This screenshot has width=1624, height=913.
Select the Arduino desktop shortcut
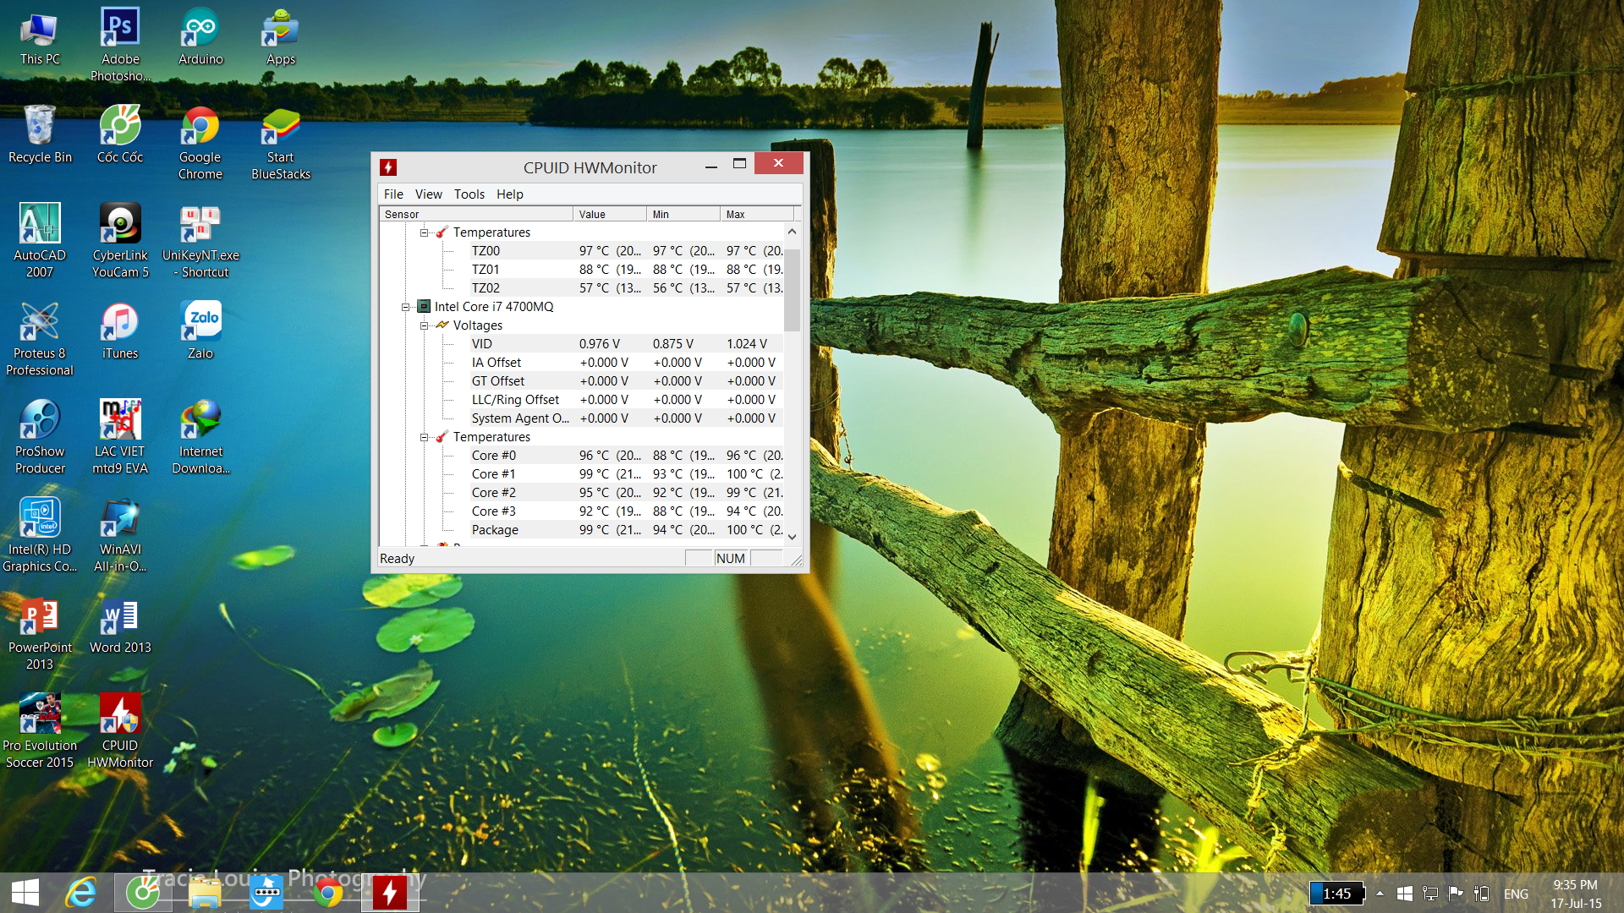coord(200,38)
